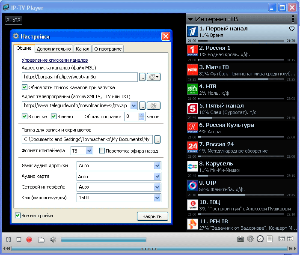
Task: Expand the teleguide address dropdown arrow
Action: click(x=134, y=105)
